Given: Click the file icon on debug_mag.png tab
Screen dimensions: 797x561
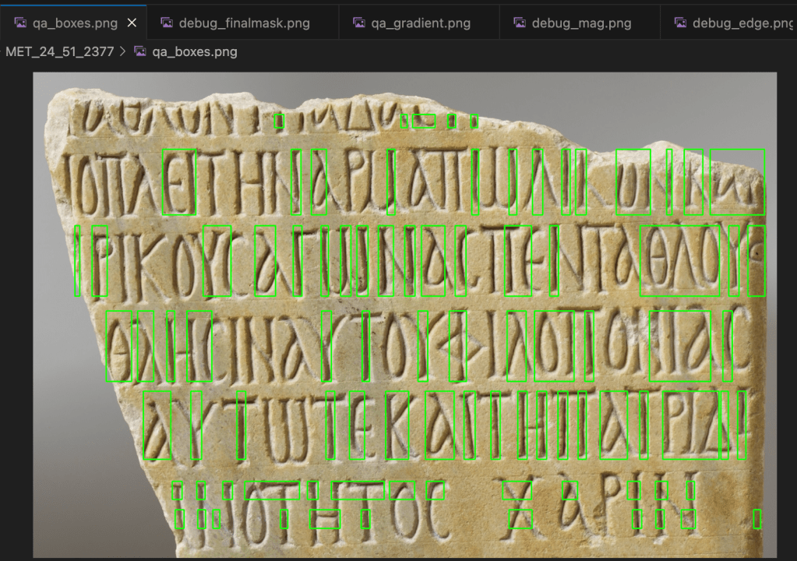Looking at the screenshot, I should coord(520,23).
